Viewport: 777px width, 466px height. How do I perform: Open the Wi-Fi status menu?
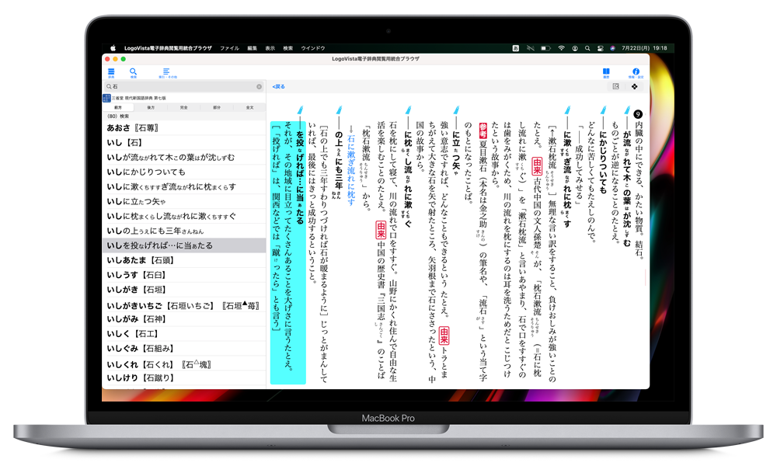tap(561, 48)
